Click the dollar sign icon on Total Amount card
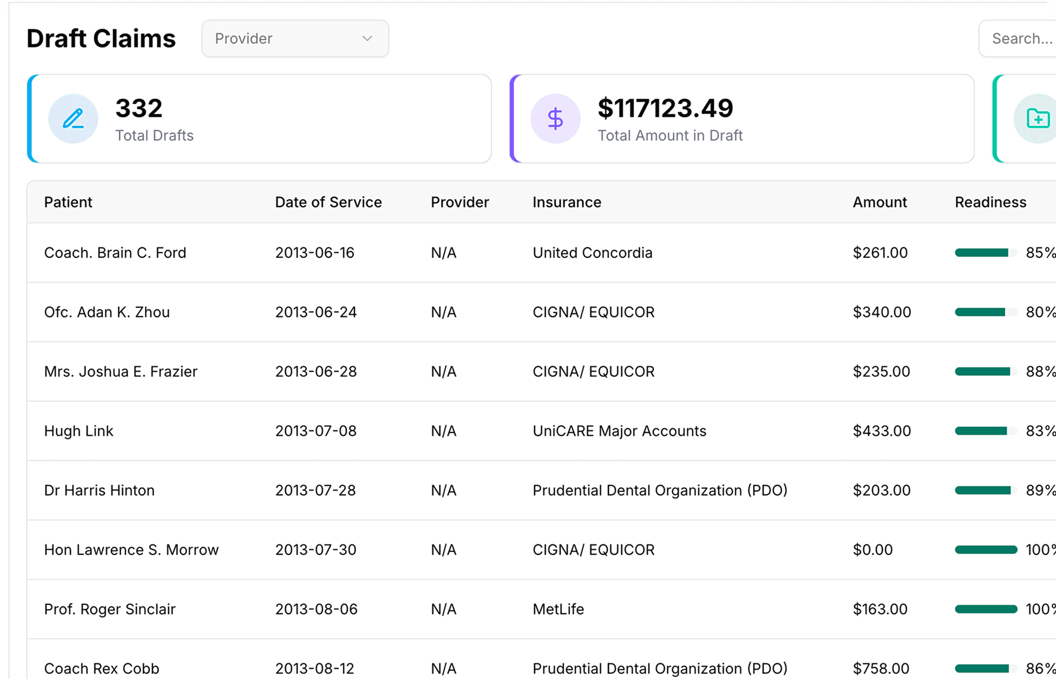Image resolution: width=1056 pixels, height=679 pixels. (555, 119)
